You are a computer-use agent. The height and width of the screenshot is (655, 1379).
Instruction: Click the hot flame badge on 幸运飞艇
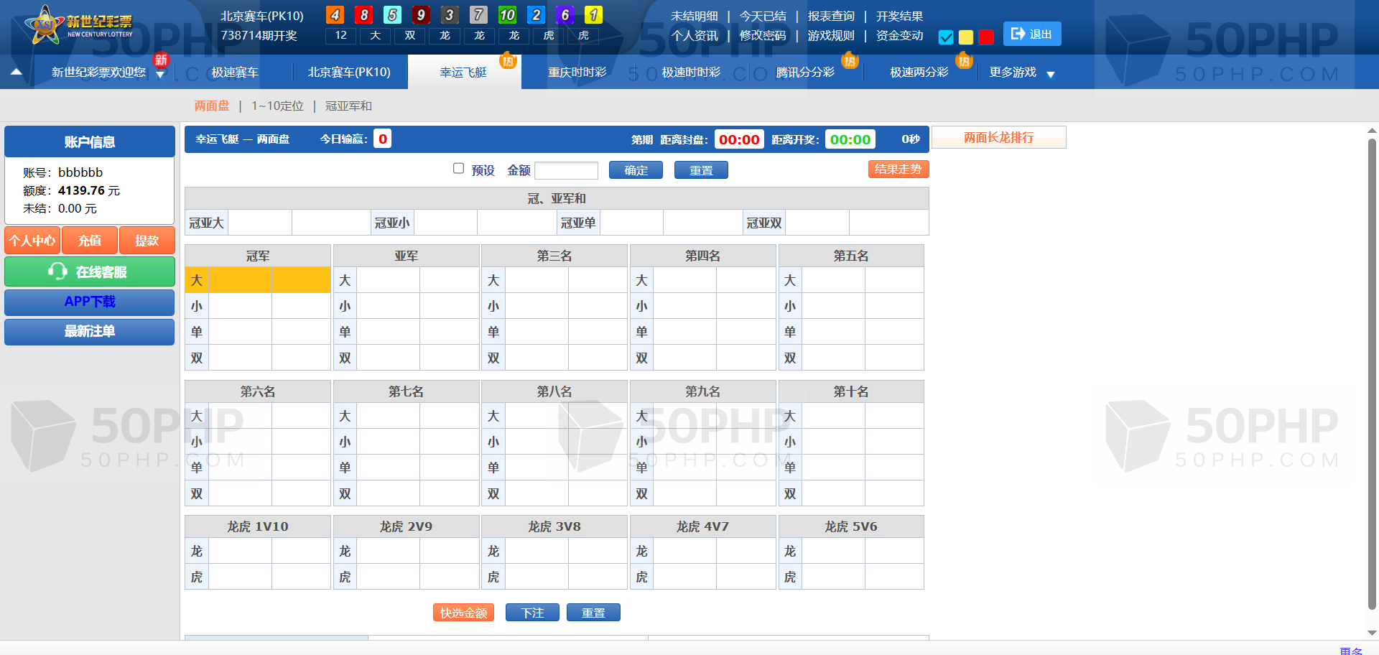tap(509, 60)
